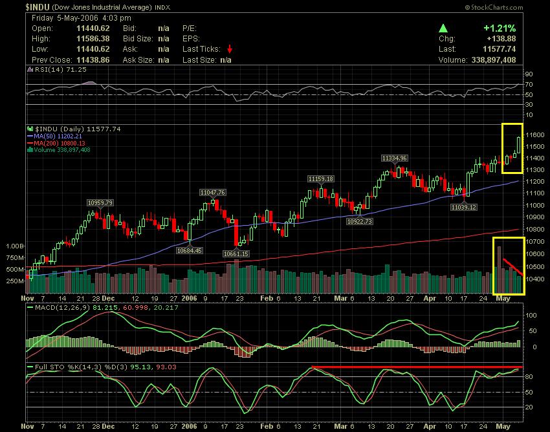The image size is (550, 432).
Task: Click the 11334.96 peak price label
Action: (x=394, y=158)
